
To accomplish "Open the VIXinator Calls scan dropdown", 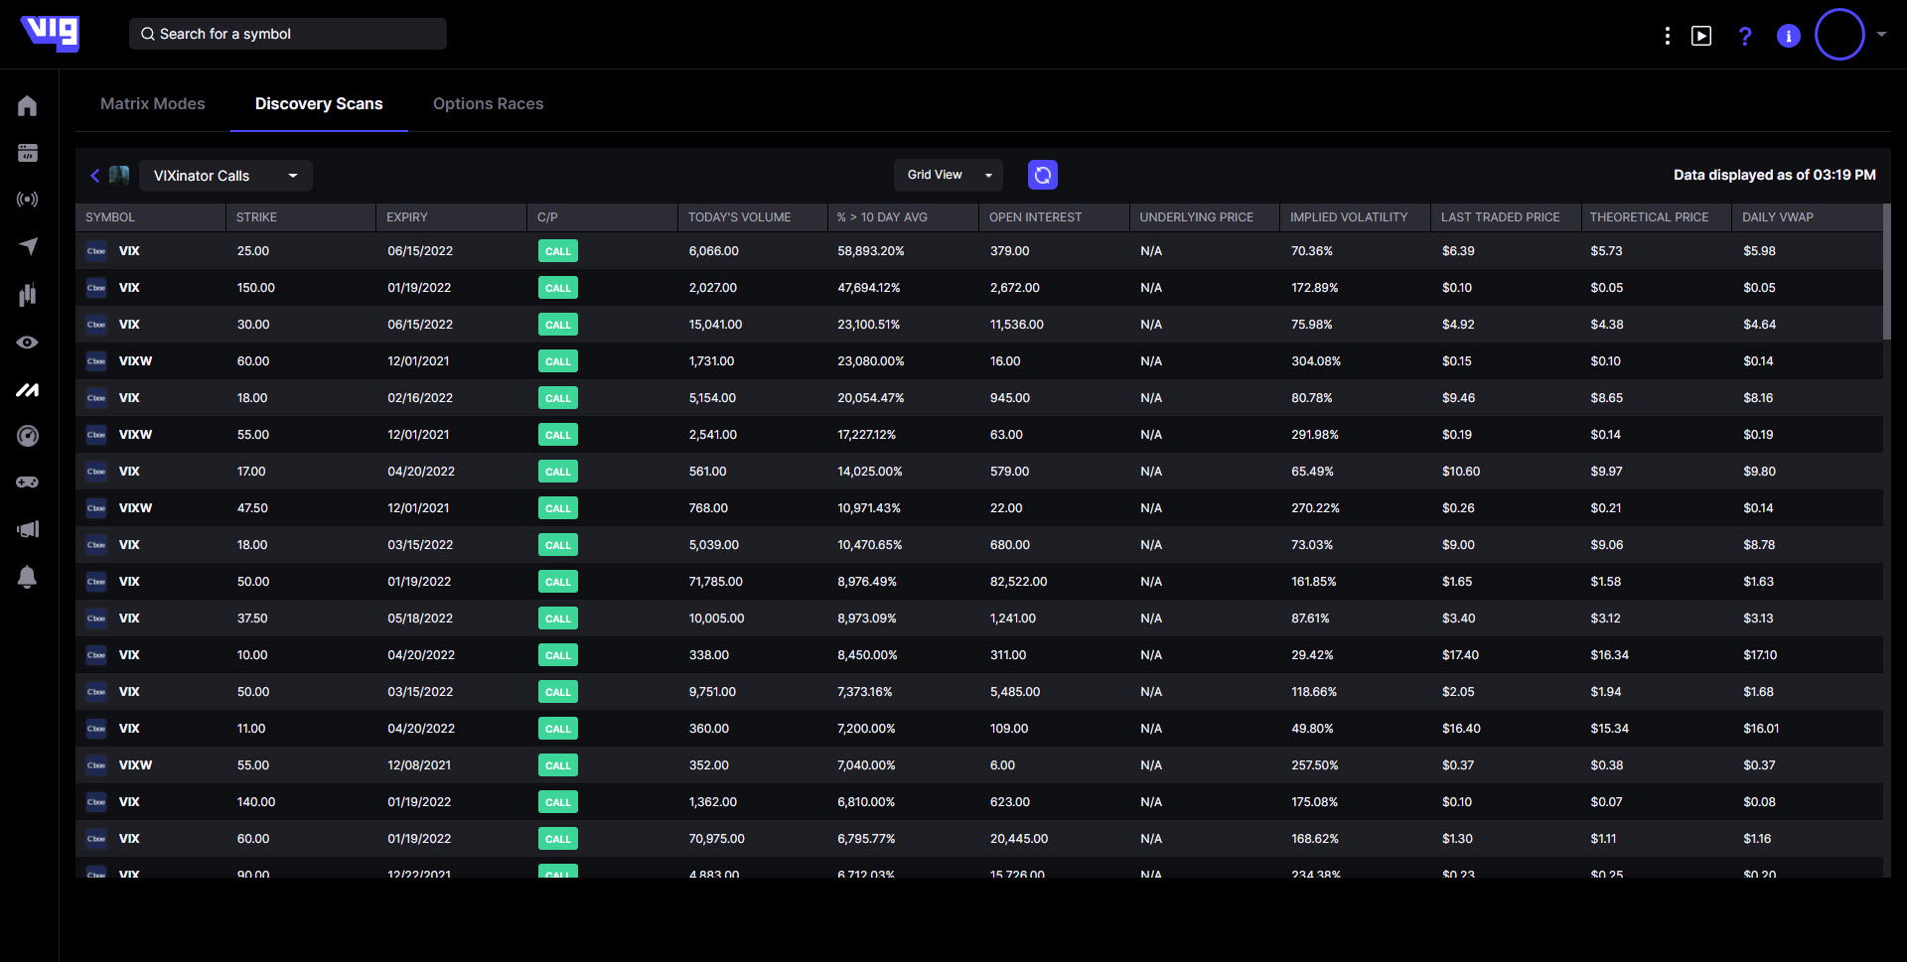I will (226, 176).
